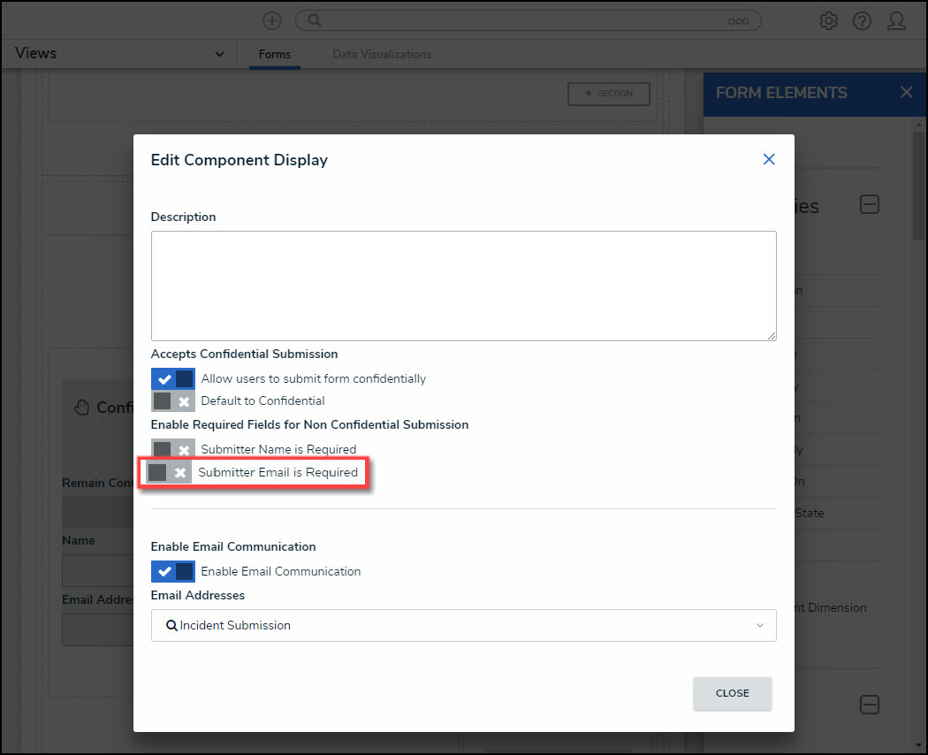Collapse the first Form Elements section
Viewport: 928px width, 755px height.
coord(870,205)
